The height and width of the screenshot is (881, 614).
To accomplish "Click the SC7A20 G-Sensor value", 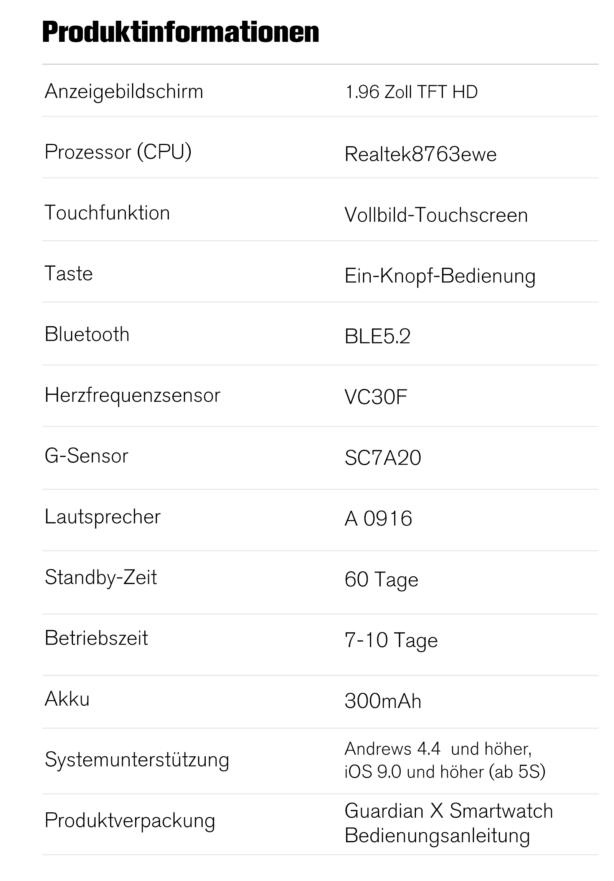I will [383, 458].
